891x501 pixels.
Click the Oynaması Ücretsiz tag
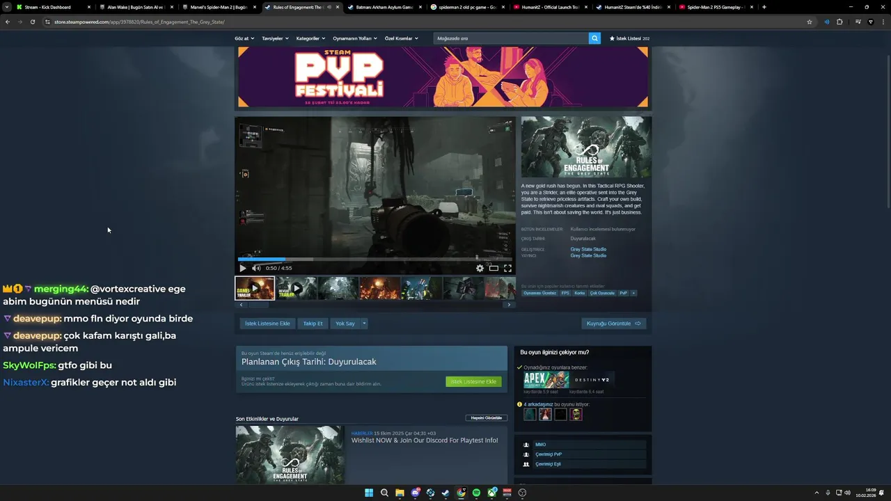click(539, 293)
